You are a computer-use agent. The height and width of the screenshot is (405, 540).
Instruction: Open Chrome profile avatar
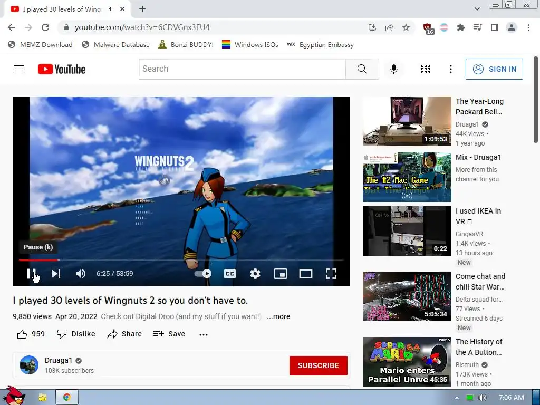[x=512, y=27]
